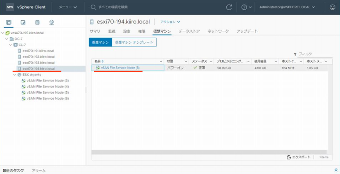Open Storage inventory view icon

[37, 22]
